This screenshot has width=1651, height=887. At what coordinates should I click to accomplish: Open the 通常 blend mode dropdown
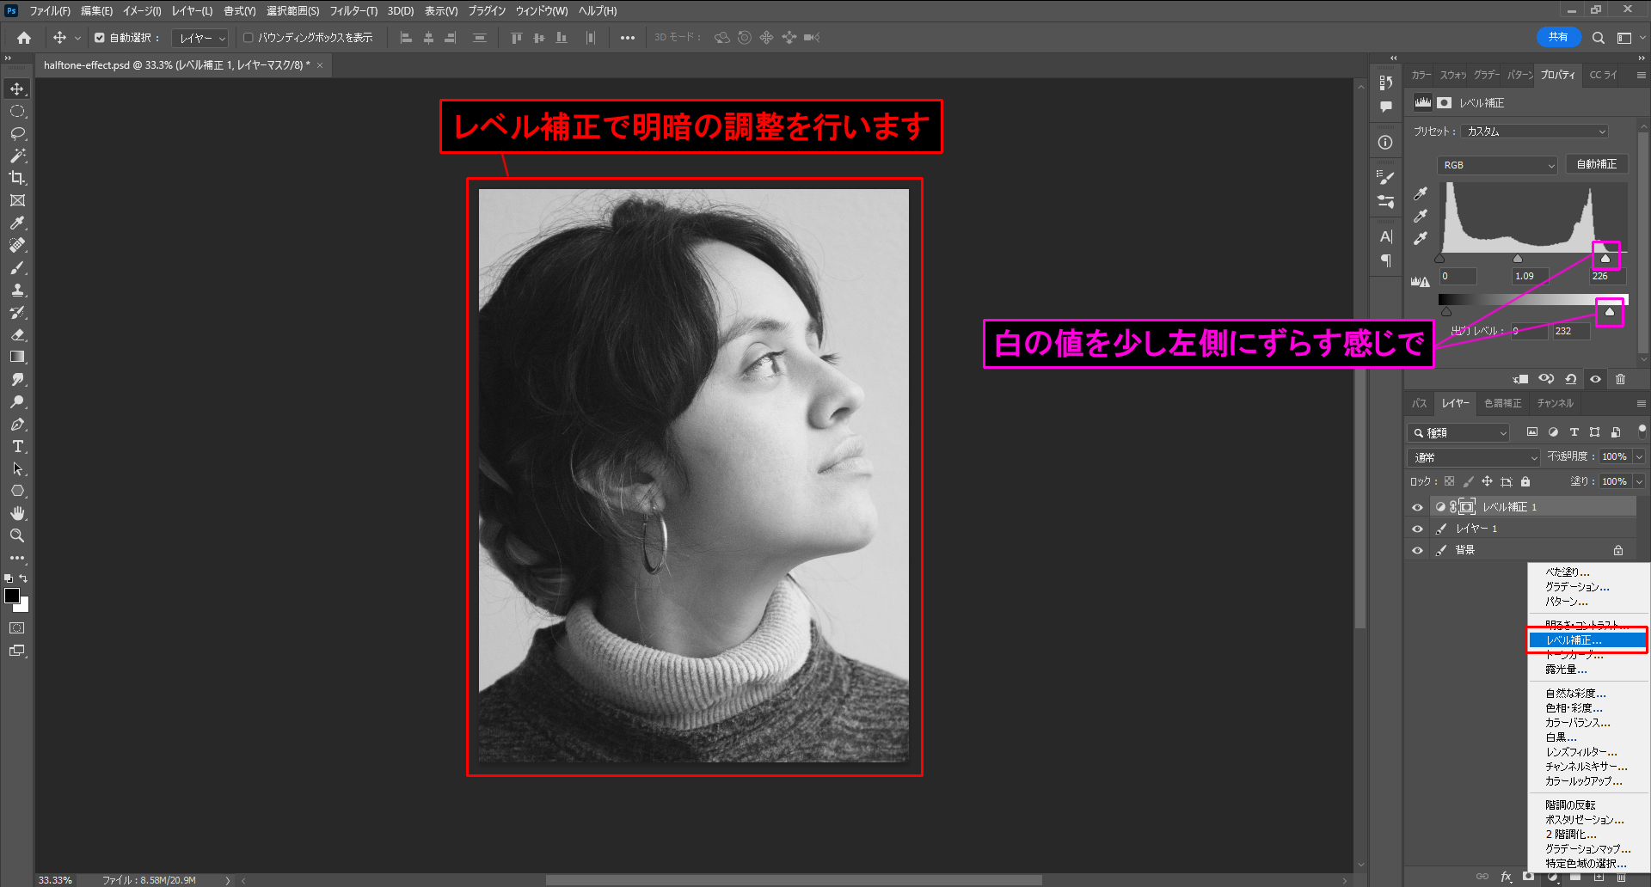click(1474, 457)
